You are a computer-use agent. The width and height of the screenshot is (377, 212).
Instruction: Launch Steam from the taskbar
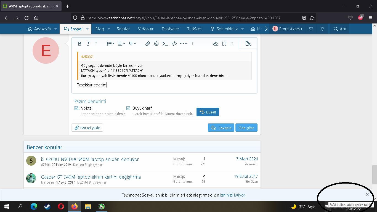click(47, 206)
